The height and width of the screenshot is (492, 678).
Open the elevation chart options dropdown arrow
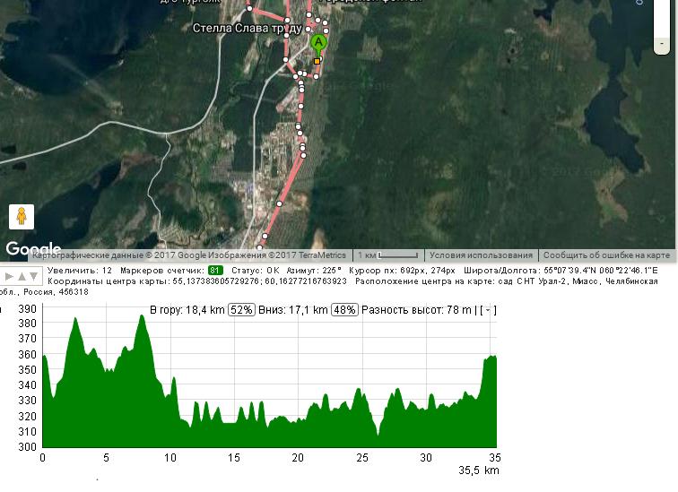tap(488, 310)
